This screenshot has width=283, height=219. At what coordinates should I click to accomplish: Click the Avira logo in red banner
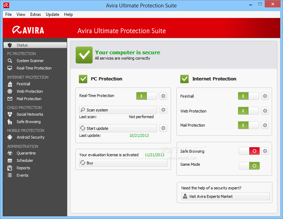[28, 30]
